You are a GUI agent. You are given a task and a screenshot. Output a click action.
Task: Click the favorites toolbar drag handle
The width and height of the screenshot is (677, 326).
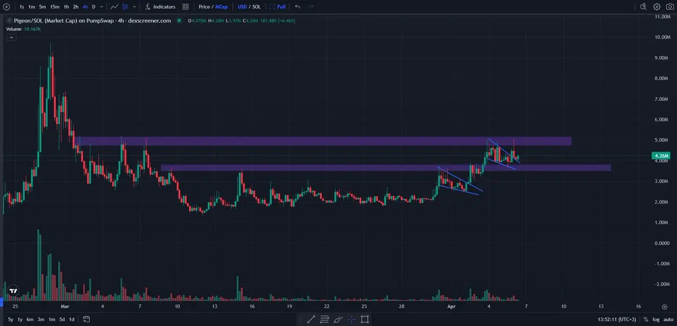click(300, 320)
